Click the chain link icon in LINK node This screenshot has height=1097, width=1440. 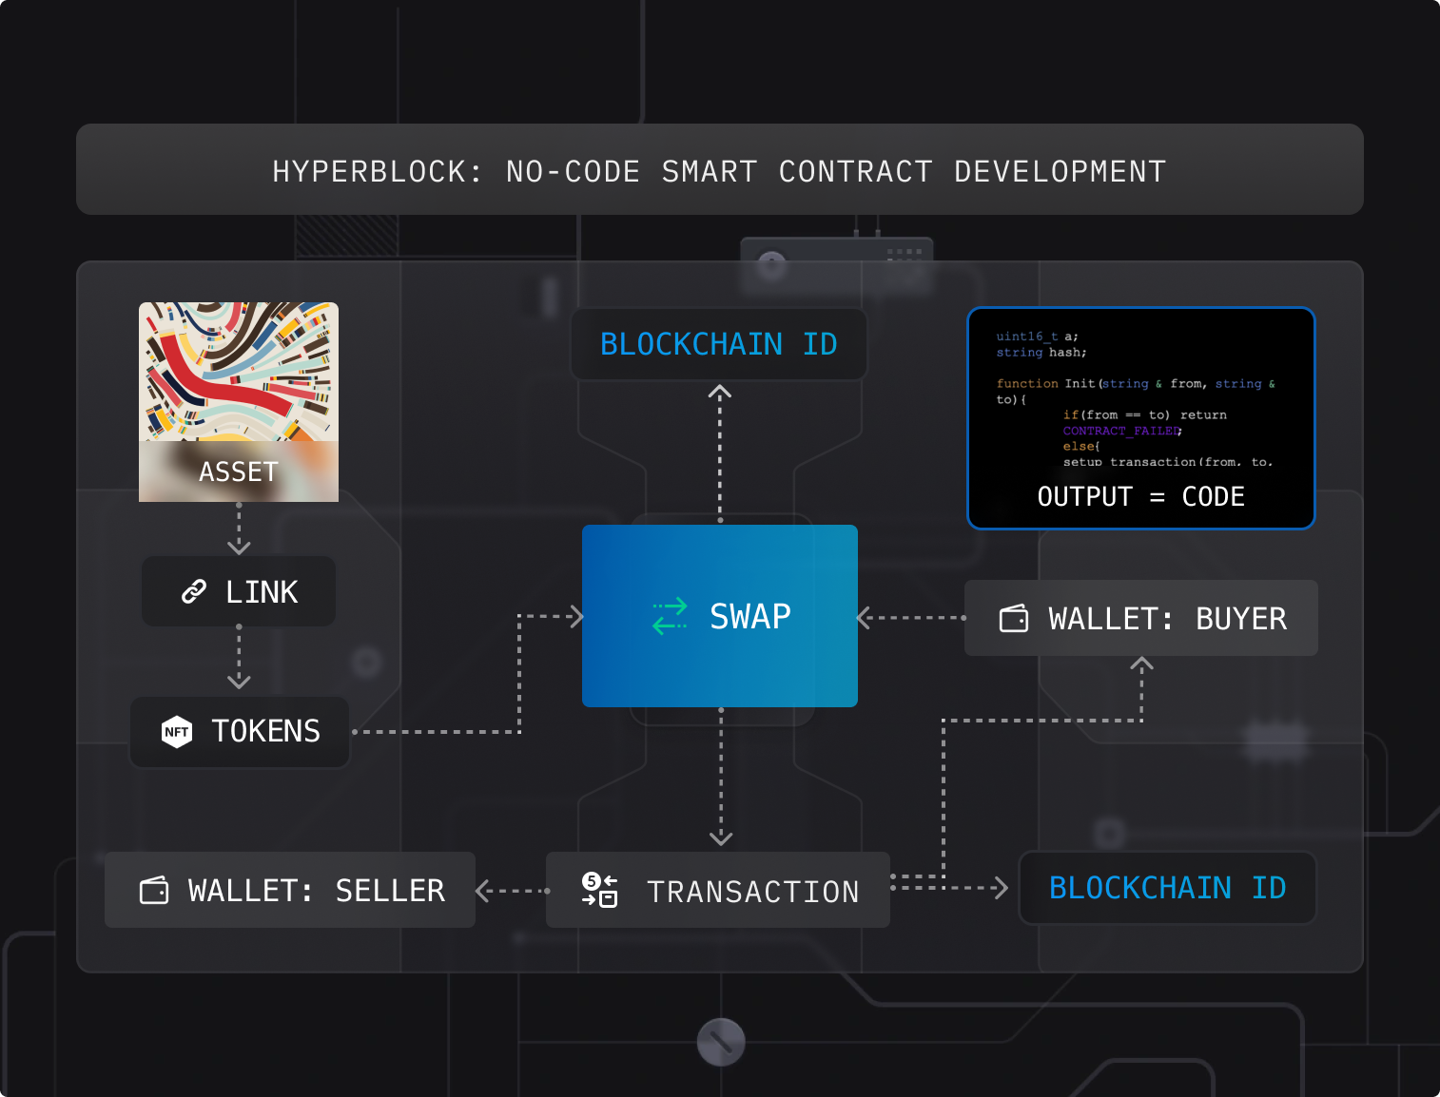[x=194, y=592]
